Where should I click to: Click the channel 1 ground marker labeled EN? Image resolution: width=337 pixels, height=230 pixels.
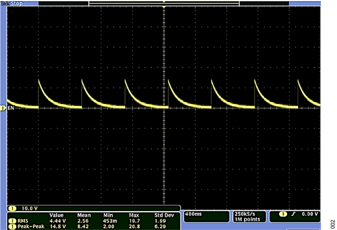click(3, 108)
